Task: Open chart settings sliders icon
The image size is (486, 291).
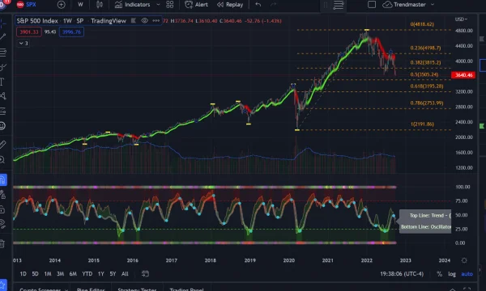Action: click(338, 5)
